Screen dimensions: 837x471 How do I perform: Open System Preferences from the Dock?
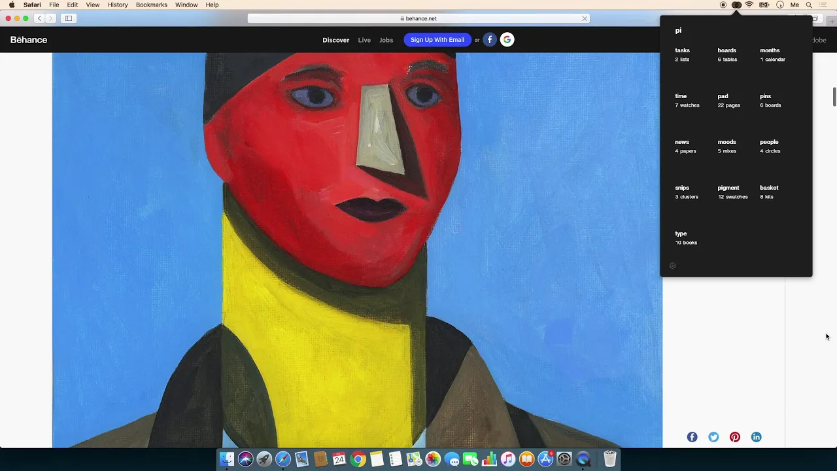[564, 459]
